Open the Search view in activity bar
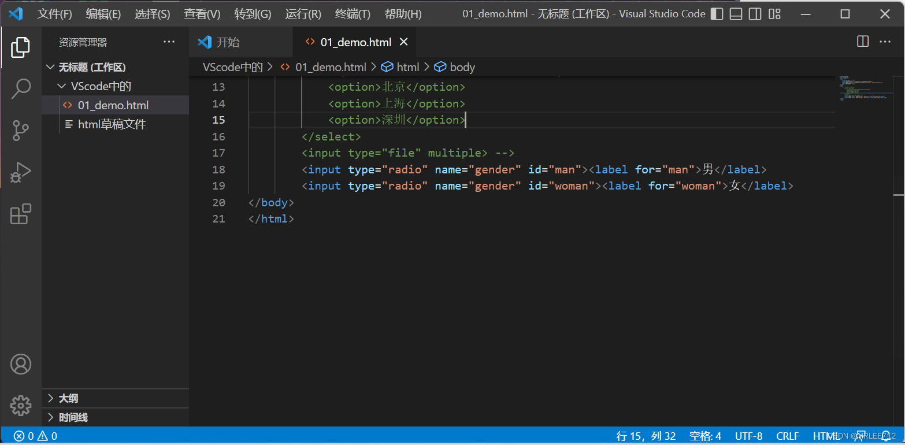Viewport: 905px width, 445px height. click(21, 89)
